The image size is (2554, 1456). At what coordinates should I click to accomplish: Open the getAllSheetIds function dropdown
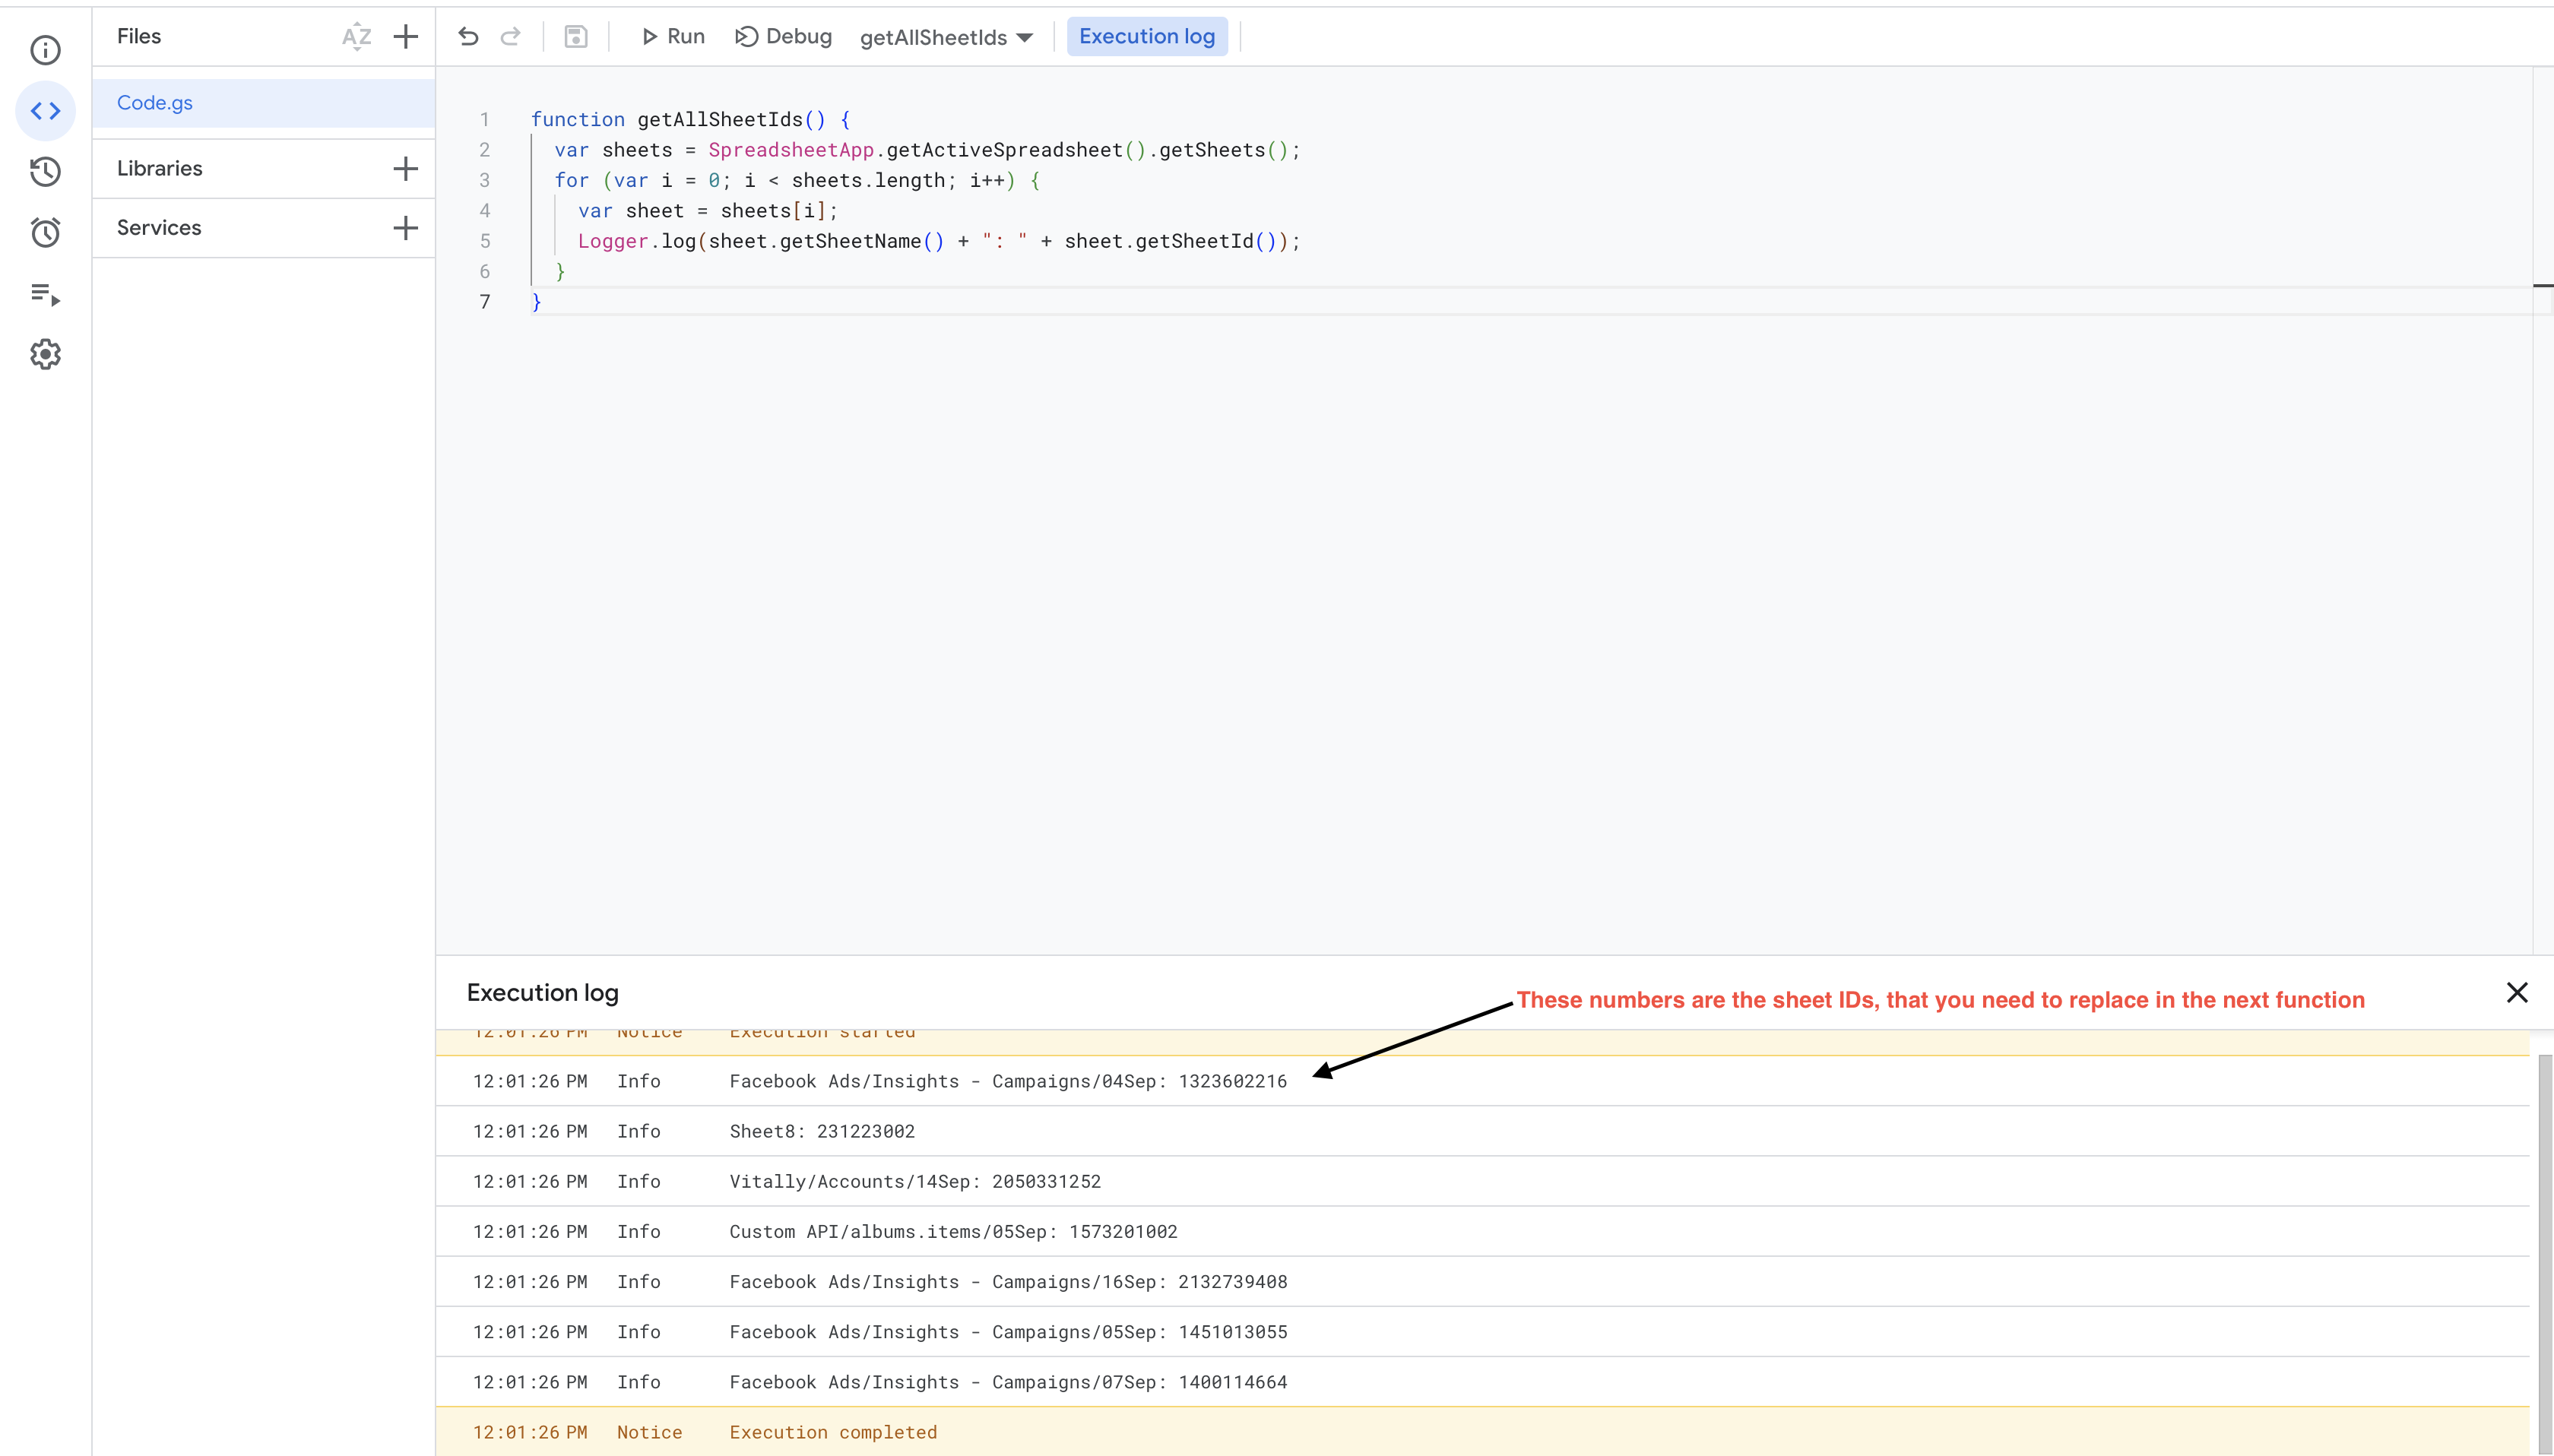[946, 38]
